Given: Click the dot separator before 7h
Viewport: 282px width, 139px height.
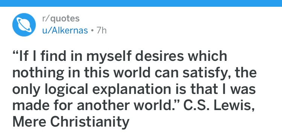Looking at the screenshot, I should tap(92, 31).
